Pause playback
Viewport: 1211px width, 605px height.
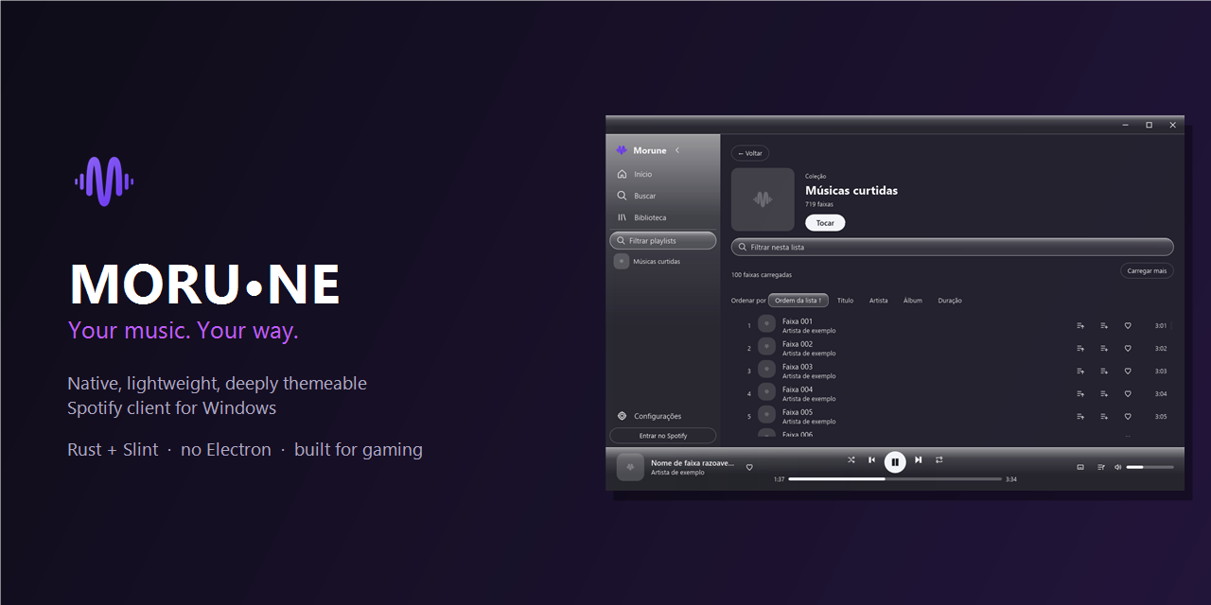point(895,462)
